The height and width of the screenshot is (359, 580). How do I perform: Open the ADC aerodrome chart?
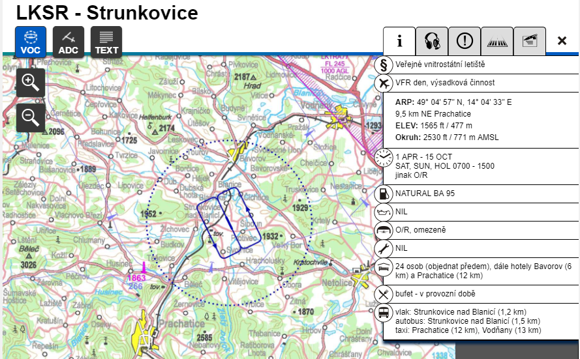[69, 42]
